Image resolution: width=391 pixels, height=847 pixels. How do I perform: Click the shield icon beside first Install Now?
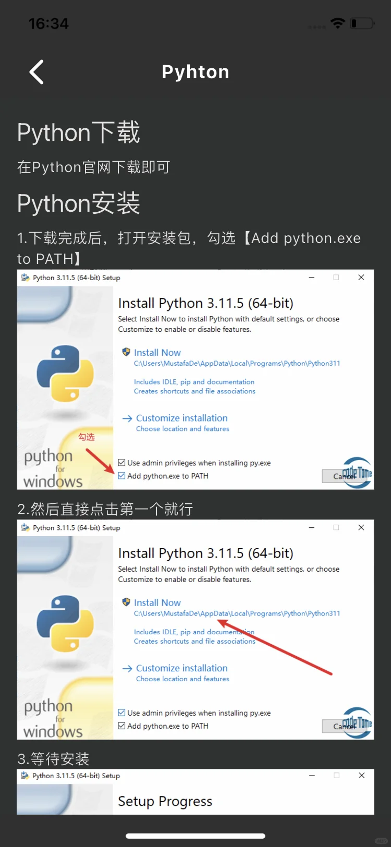(126, 352)
